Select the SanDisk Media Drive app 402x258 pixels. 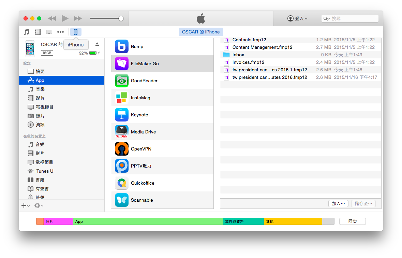[162, 132]
